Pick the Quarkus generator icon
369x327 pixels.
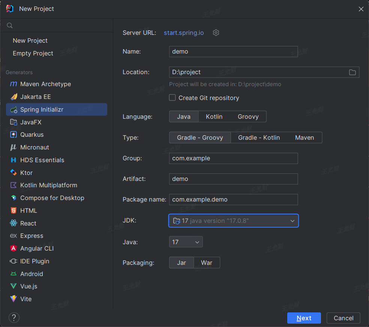(x=13, y=135)
